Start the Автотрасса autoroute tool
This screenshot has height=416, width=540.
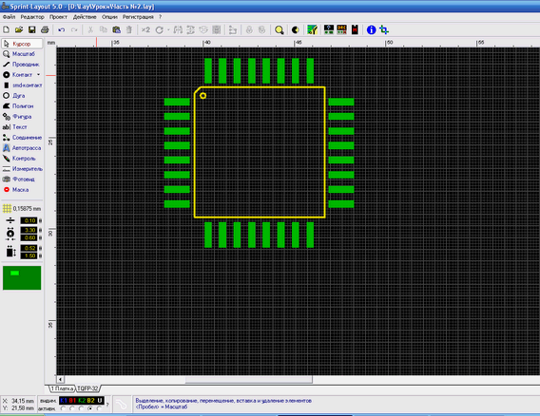click(22, 148)
